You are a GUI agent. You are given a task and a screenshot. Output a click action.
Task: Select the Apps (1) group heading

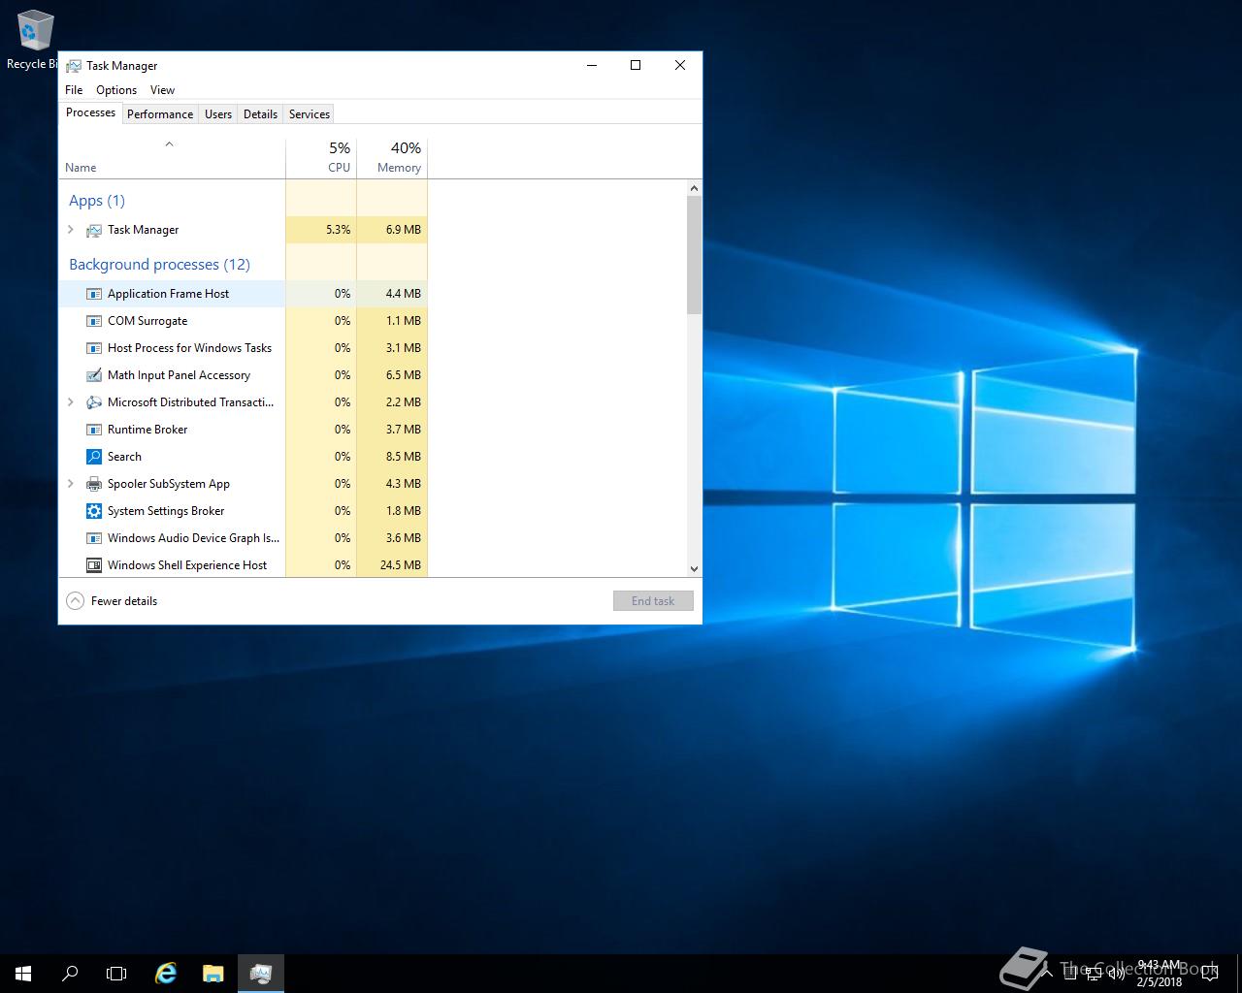tap(97, 201)
